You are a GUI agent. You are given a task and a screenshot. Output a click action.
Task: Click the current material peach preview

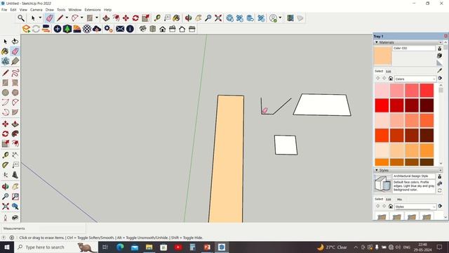click(x=382, y=56)
